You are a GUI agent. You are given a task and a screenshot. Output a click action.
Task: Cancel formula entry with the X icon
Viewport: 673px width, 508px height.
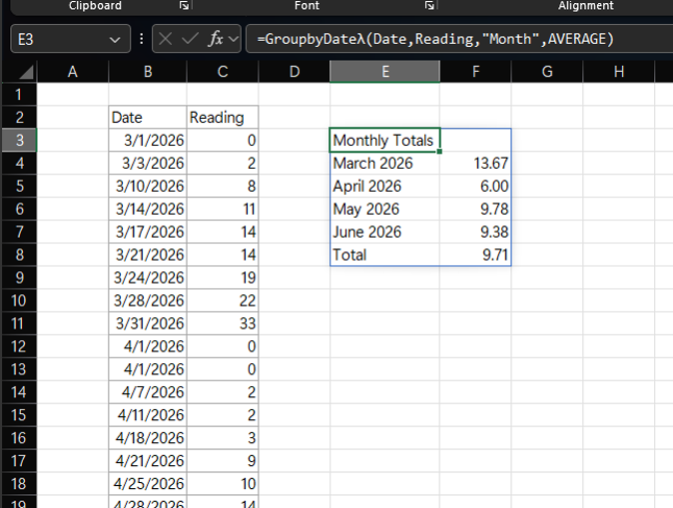click(165, 39)
